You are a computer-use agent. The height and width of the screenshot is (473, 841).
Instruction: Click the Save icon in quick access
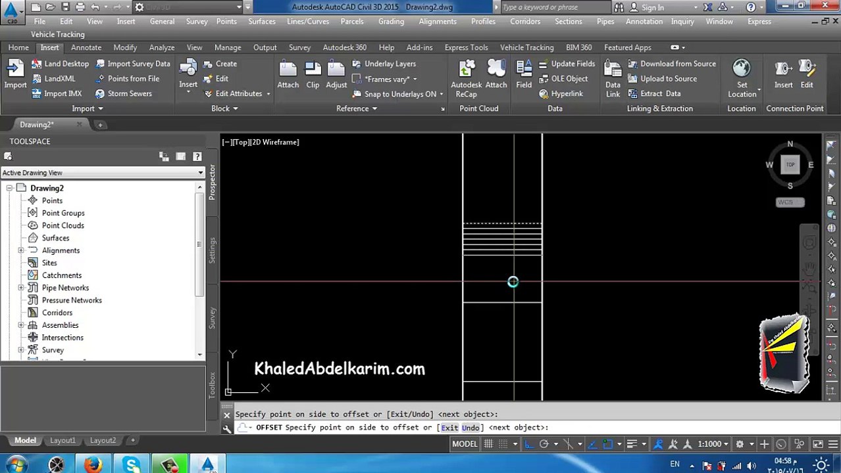pos(66,7)
